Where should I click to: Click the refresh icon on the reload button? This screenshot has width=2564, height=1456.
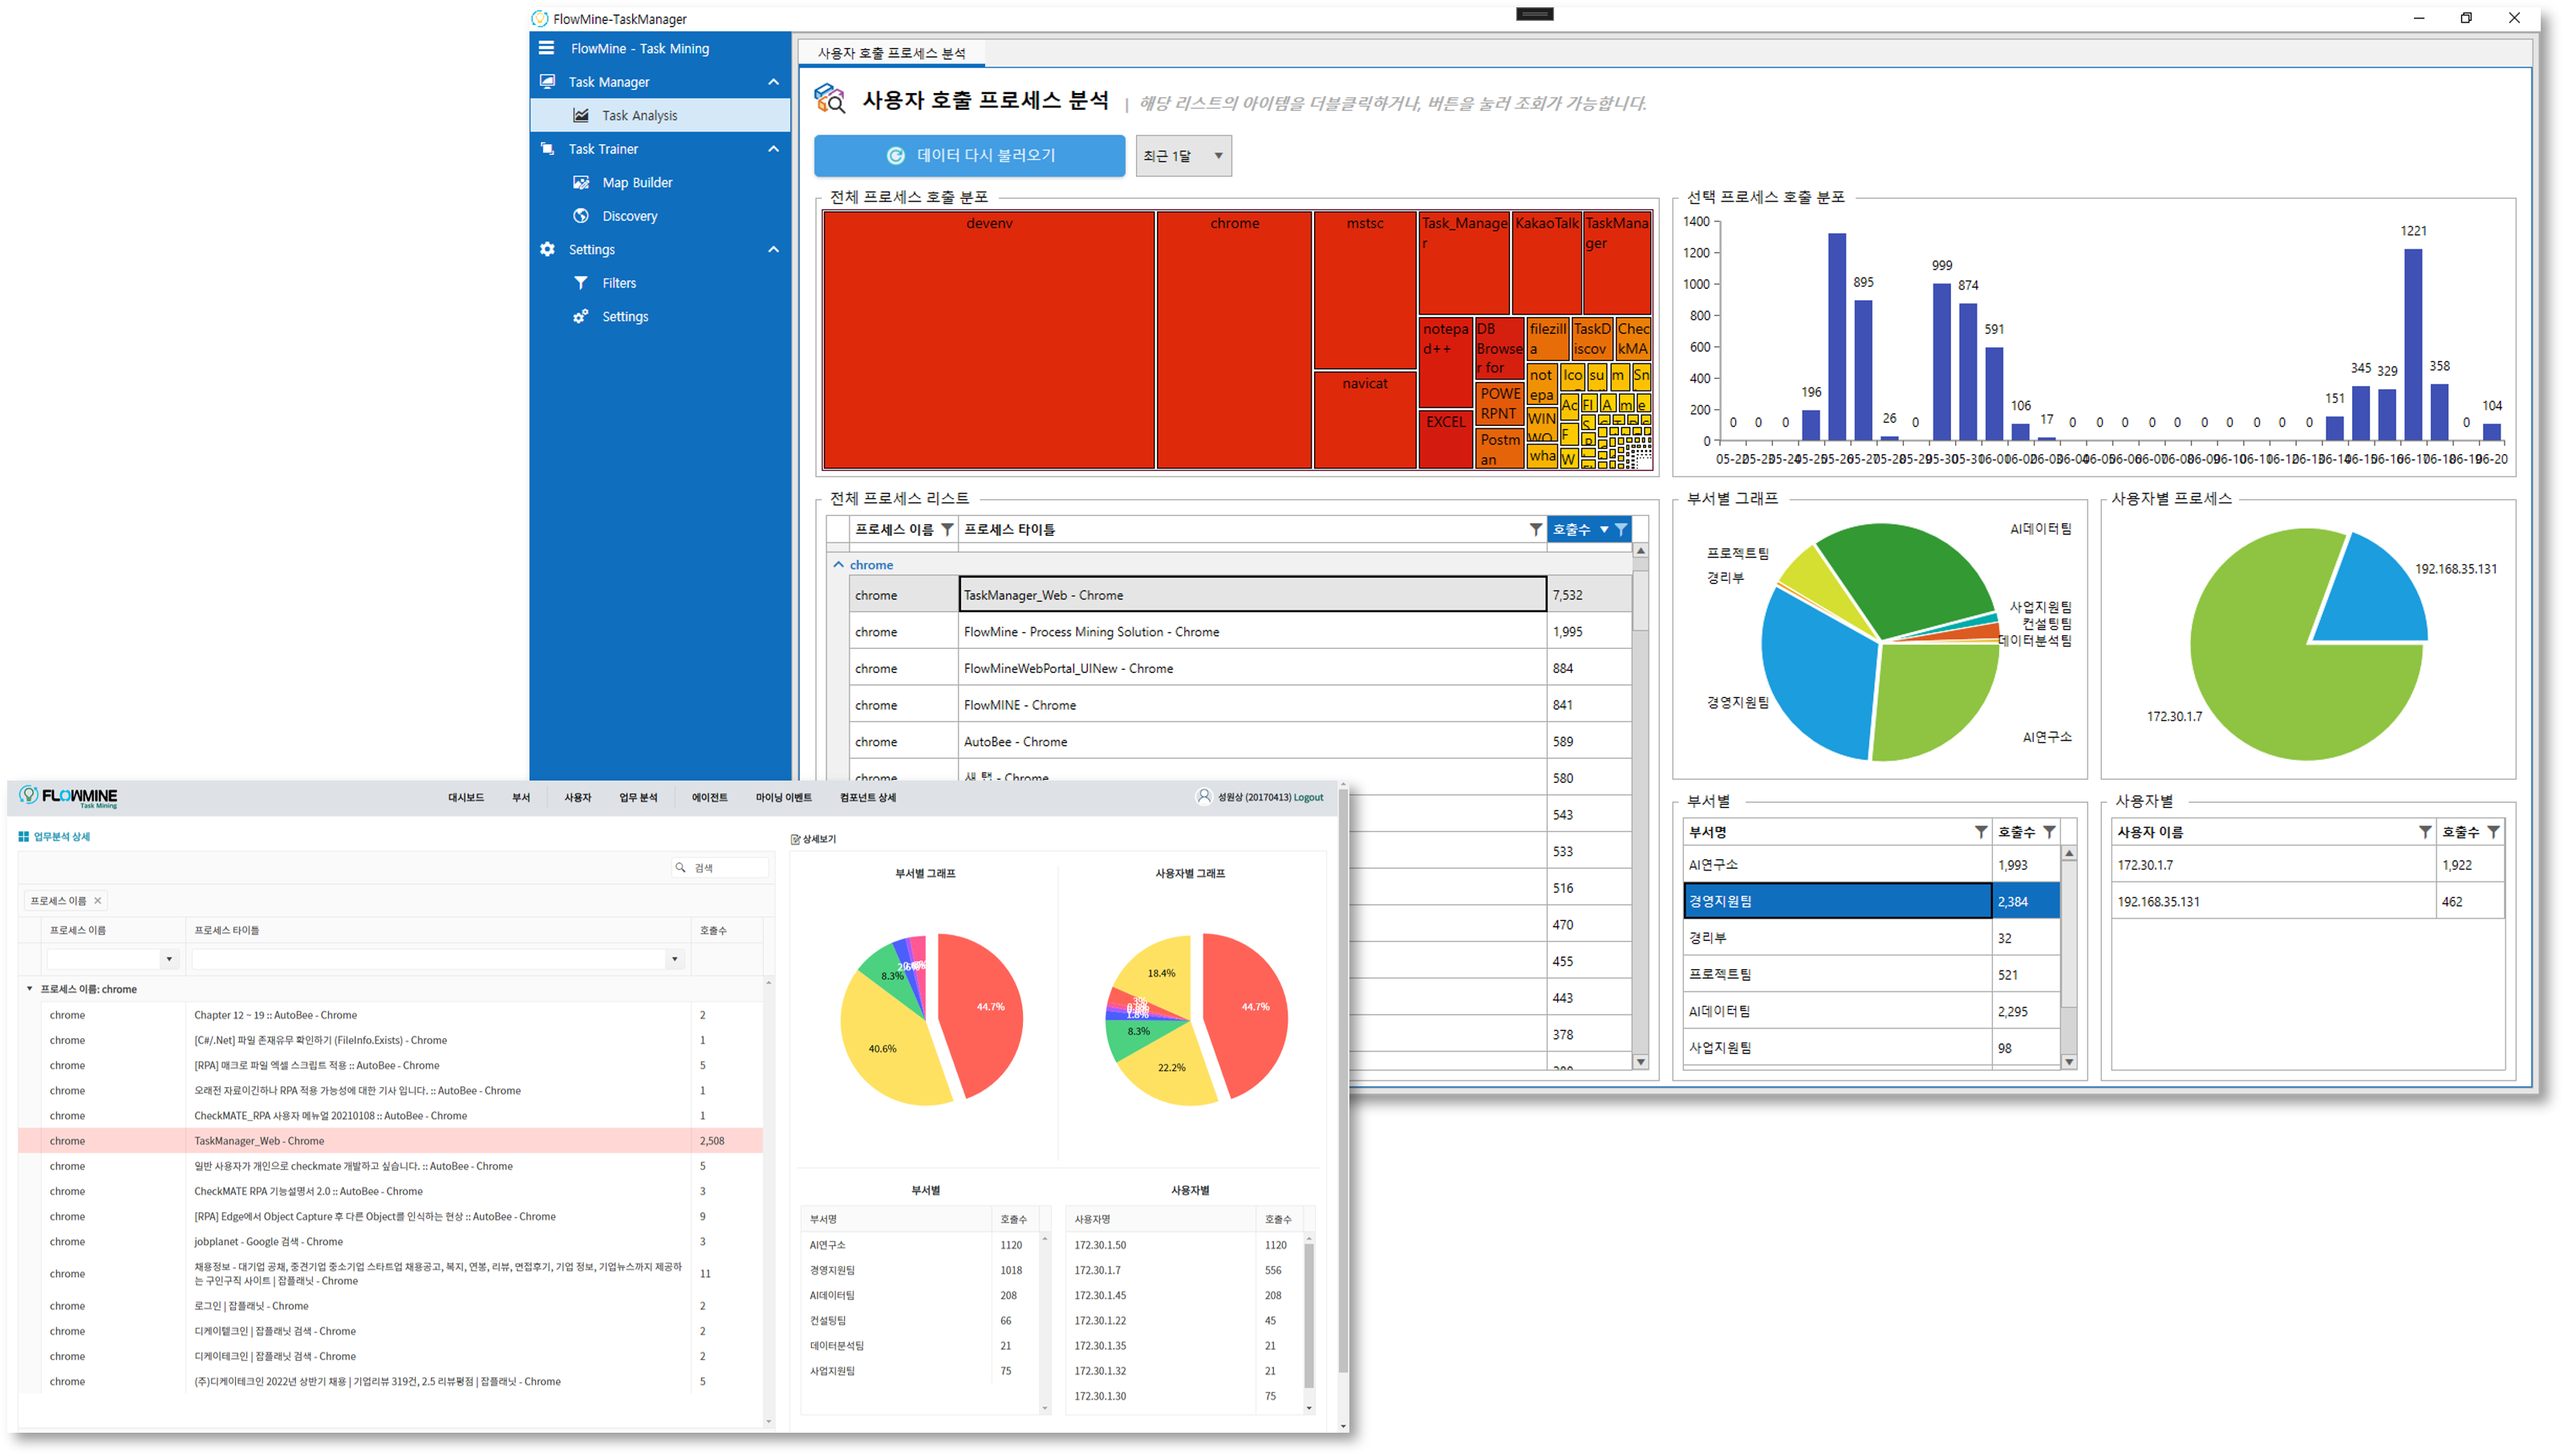(896, 155)
